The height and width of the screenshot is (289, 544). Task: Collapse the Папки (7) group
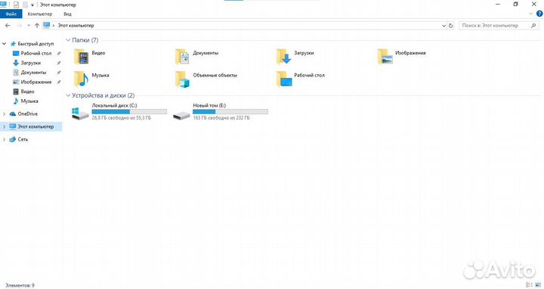68,40
